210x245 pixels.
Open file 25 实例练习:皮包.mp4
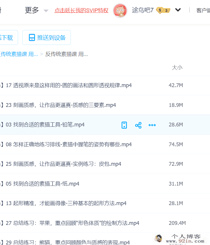click(x=63, y=164)
